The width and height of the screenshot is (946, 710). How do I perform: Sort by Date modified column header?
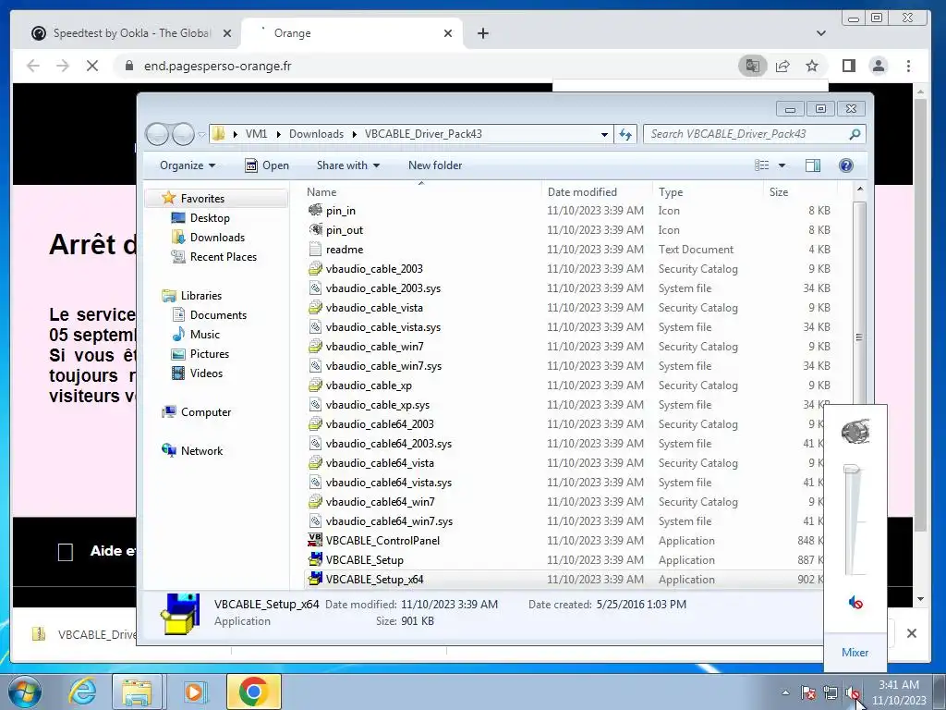(x=597, y=192)
